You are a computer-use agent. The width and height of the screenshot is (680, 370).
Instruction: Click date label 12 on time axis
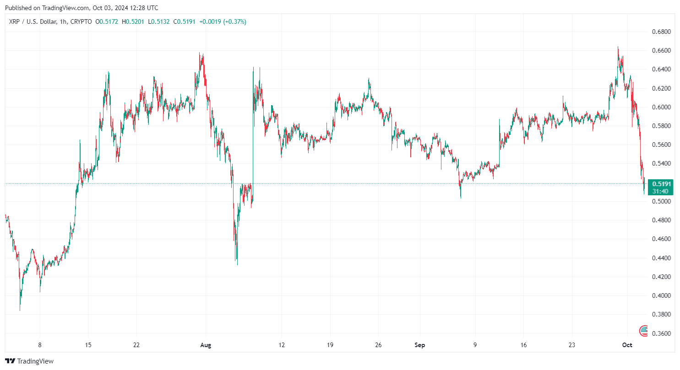click(x=282, y=345)
